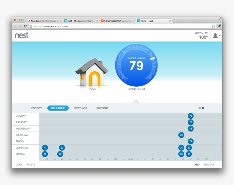Screen dimensions: 234x185
Task: Switch to the Energy tab
Action: [37, 108]
